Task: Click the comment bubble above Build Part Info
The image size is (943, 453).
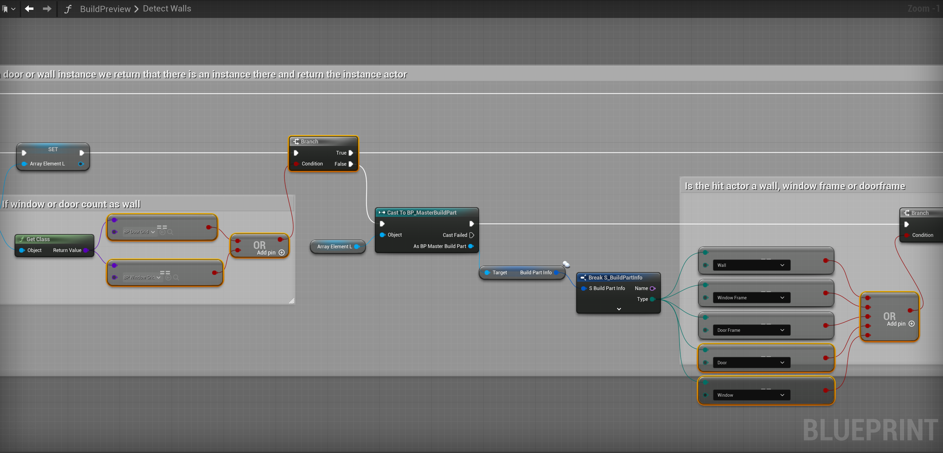Action: click(x=566, y=264)
